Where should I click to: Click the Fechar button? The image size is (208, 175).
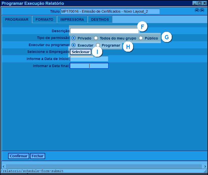38,156
